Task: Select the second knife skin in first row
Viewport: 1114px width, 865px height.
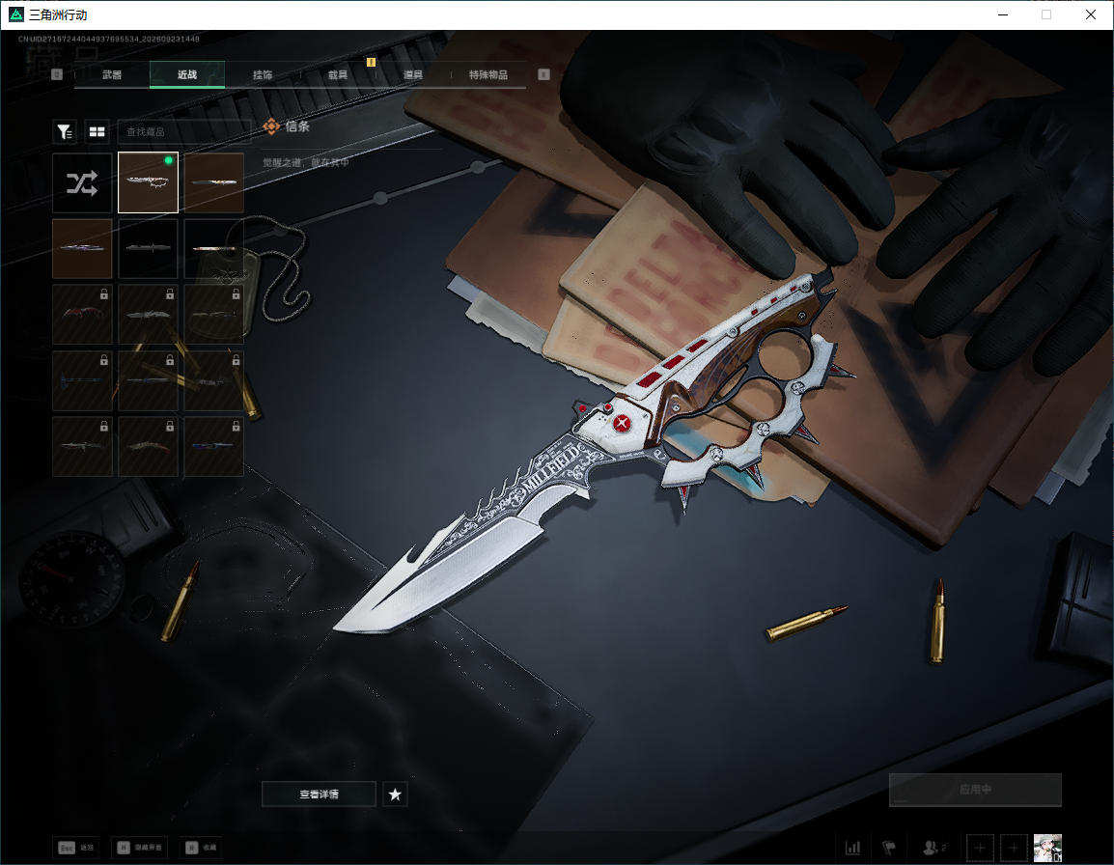Action: (x=214, y=182)
